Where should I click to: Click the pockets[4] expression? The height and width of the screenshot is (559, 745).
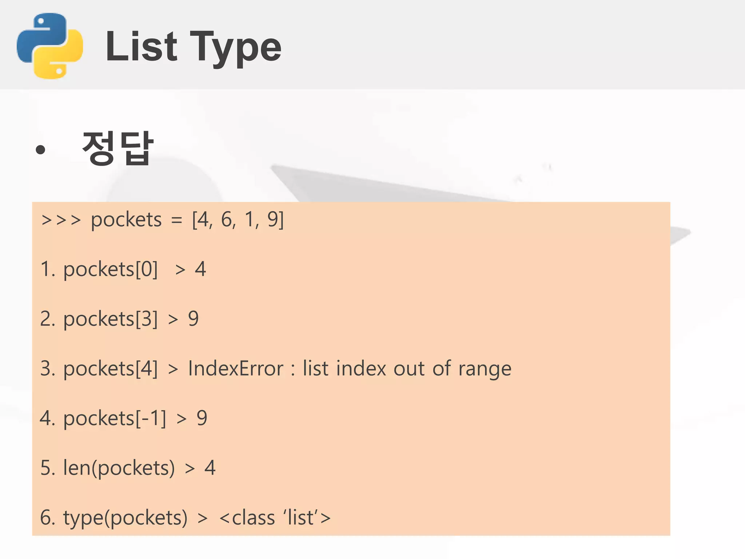click(111, 369)
